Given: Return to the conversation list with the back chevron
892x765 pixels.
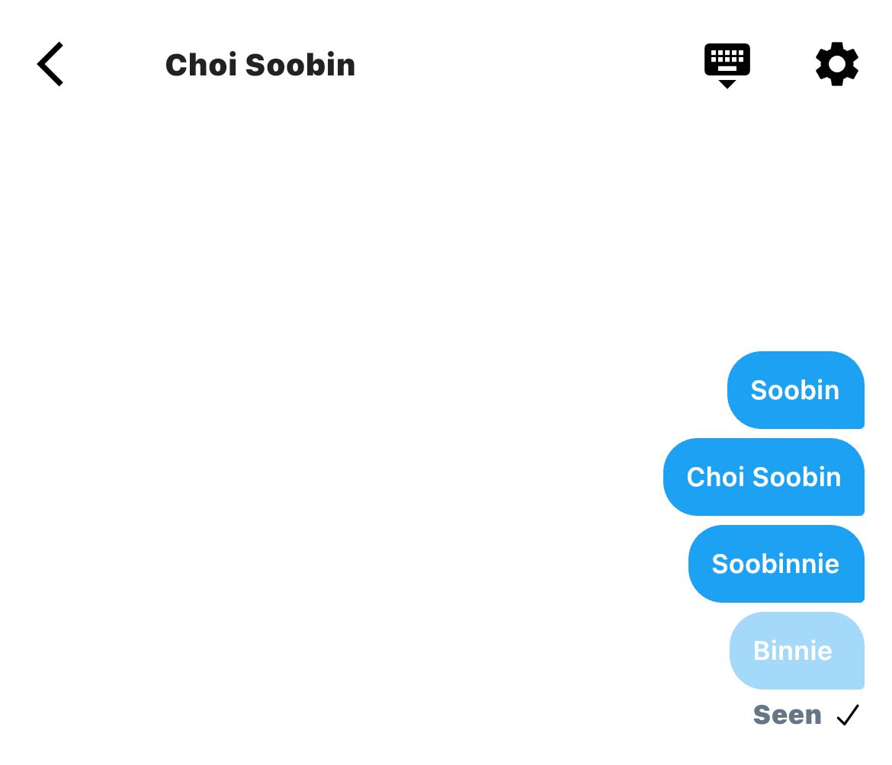Looking at the screenshot, I should [x=50, y=64].
